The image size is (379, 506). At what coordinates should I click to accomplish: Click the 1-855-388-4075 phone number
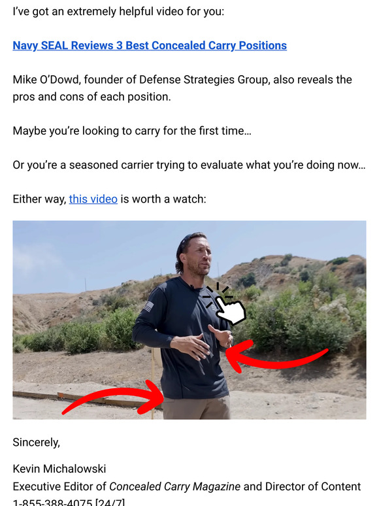point(53,503)
